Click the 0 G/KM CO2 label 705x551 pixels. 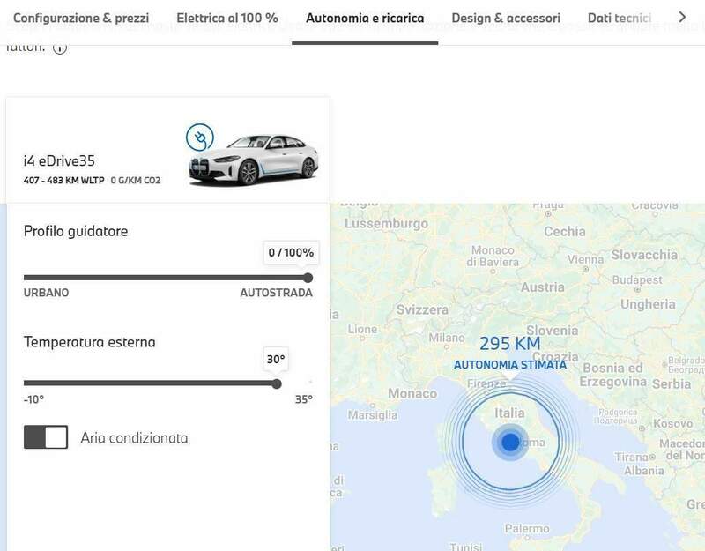136,181
